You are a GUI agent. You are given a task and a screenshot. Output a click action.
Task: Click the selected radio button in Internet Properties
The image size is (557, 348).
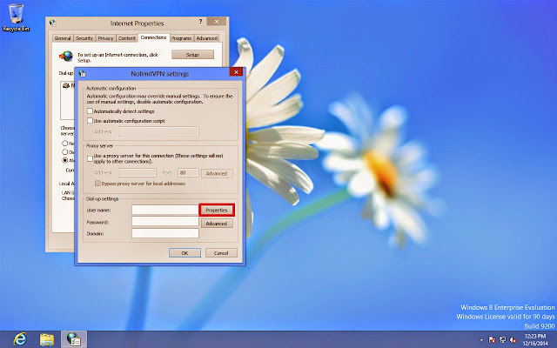click(x=65, y=160)
